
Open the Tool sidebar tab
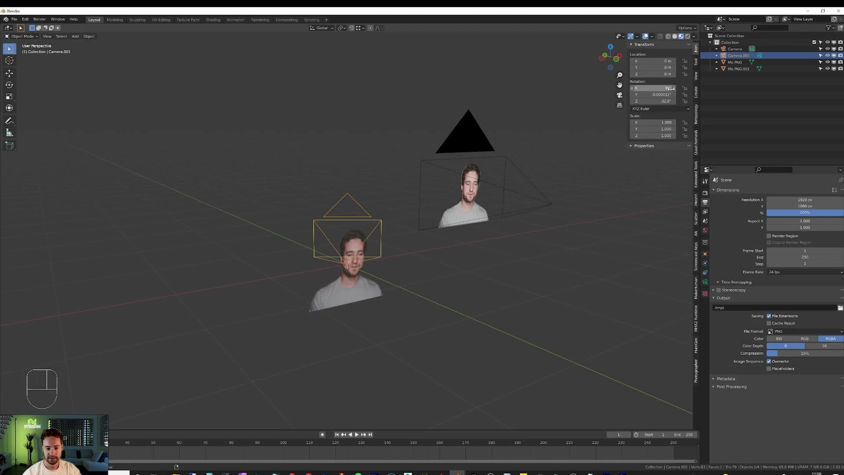[x=696, y=62]
